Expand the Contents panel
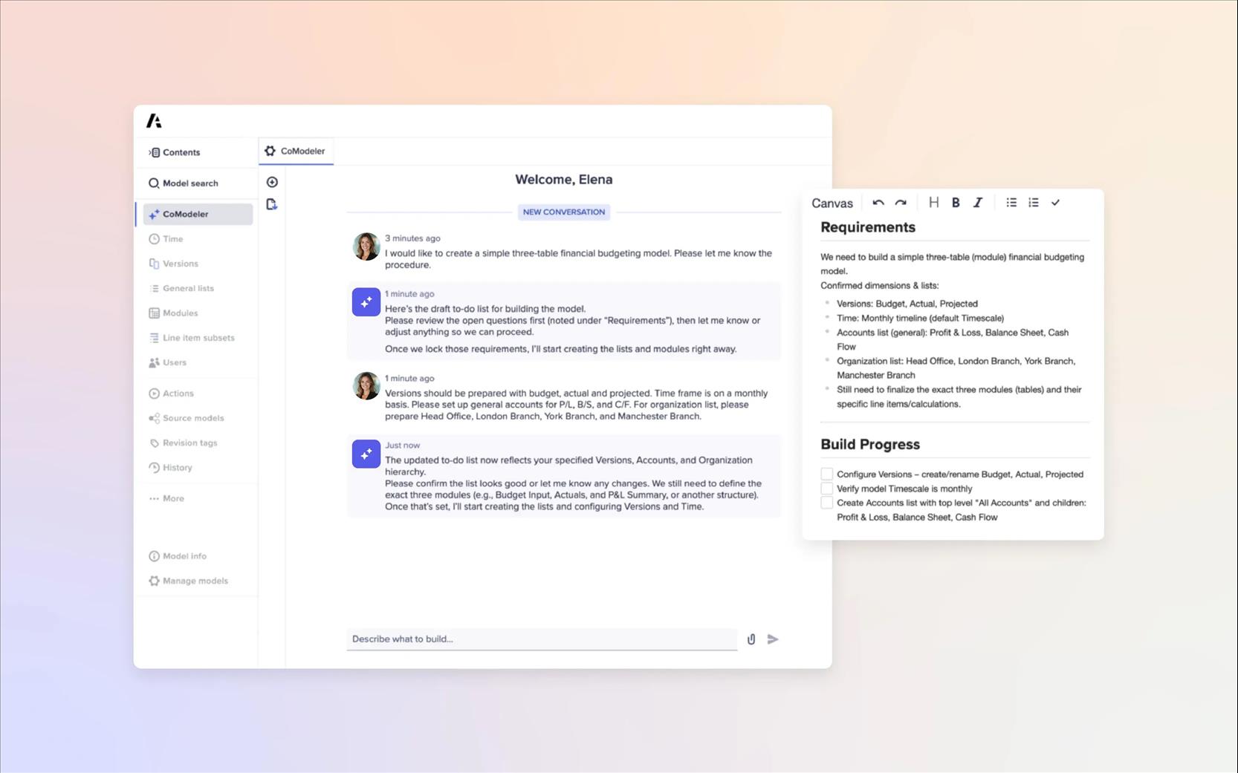 coord(175,152)
